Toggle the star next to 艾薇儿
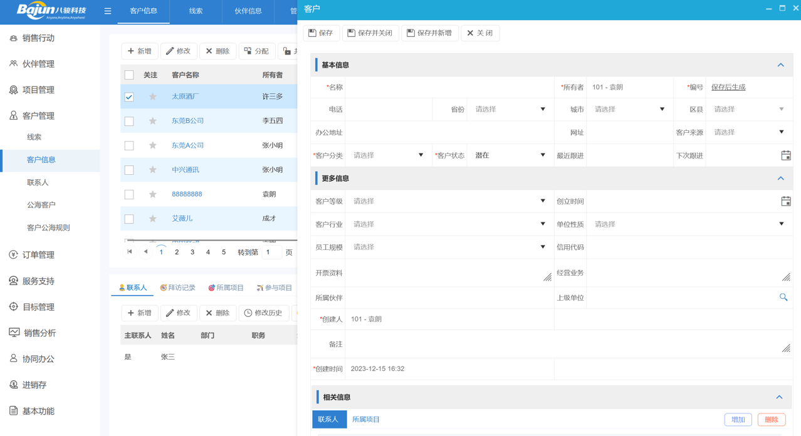The height and width of the screenshot is (436, 801). 152,218
